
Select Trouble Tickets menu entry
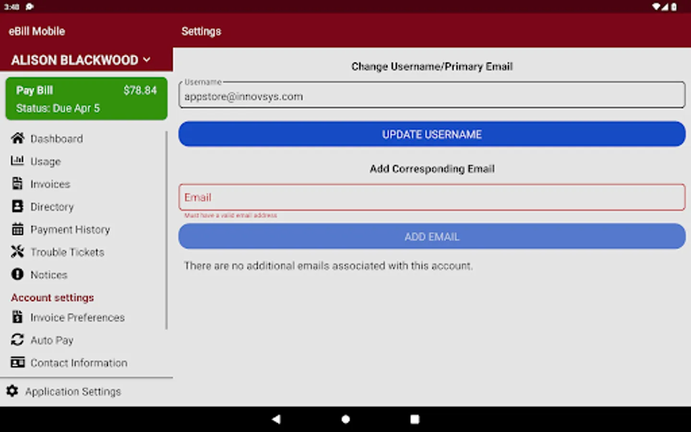[67, 252]
